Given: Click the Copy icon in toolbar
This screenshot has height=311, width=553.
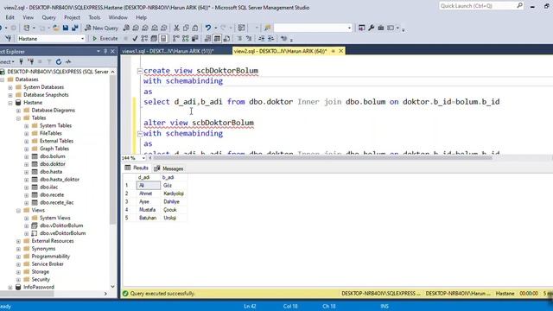Looking at the screenshot, I should (186, 28).
